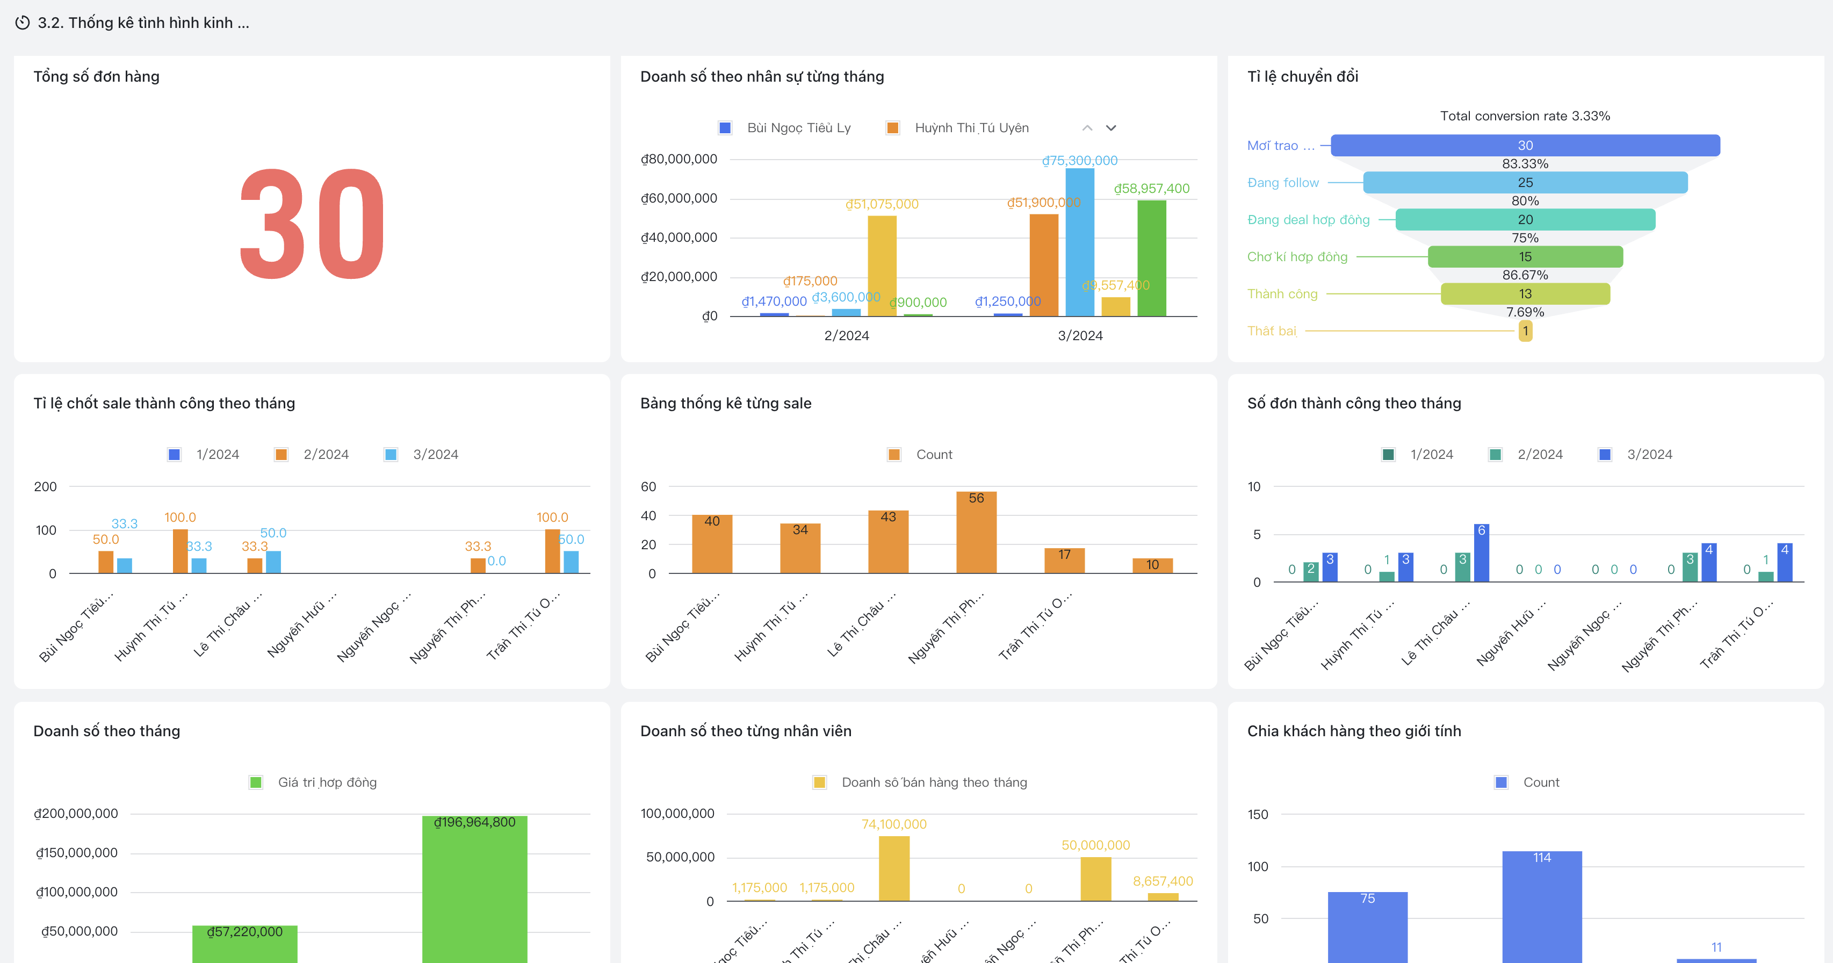Select the Mới trao funnel stage with 30
1833x963 pixels.
tap(1525, 145)
